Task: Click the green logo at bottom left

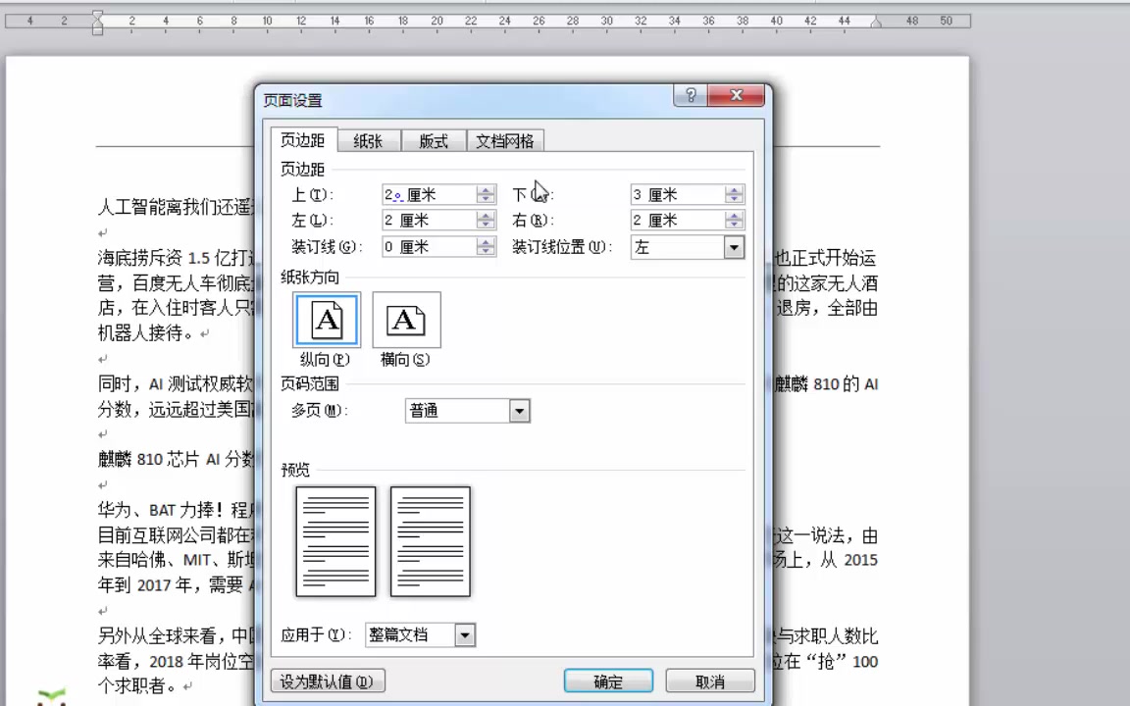Action: tap(50, 698)
